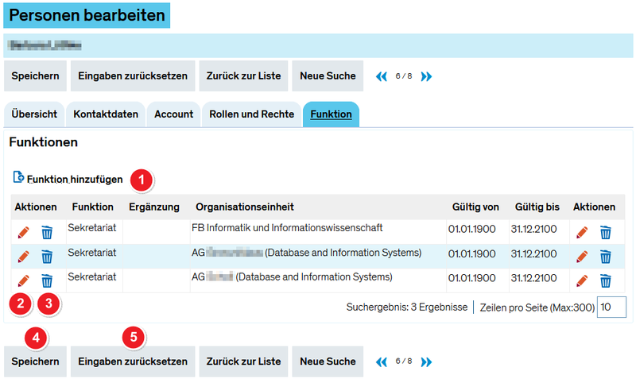Delete FB Informatik row using left trash icon

pyautogui.click(x=47, y=233)
